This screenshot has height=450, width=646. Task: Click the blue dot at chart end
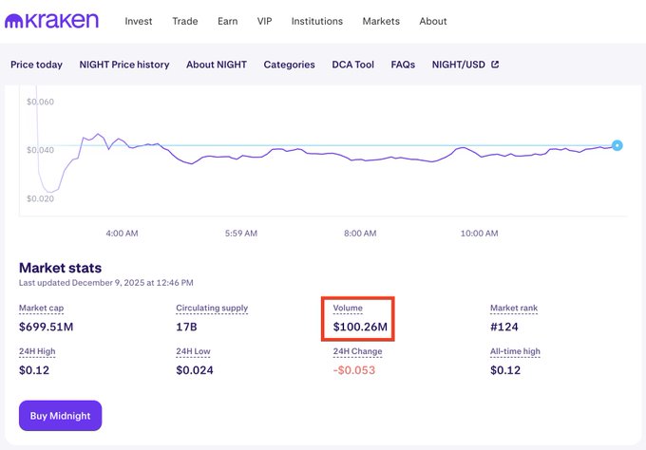tap(617, 145)
